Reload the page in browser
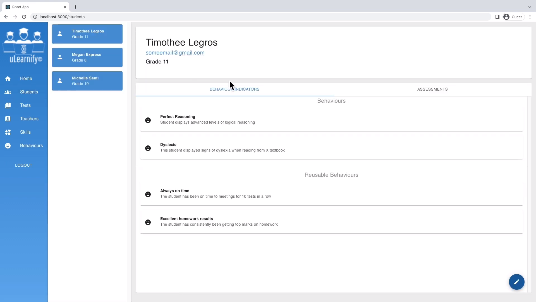Image resolution: width=536 pixels, height=302 pixels. (24, 17)
